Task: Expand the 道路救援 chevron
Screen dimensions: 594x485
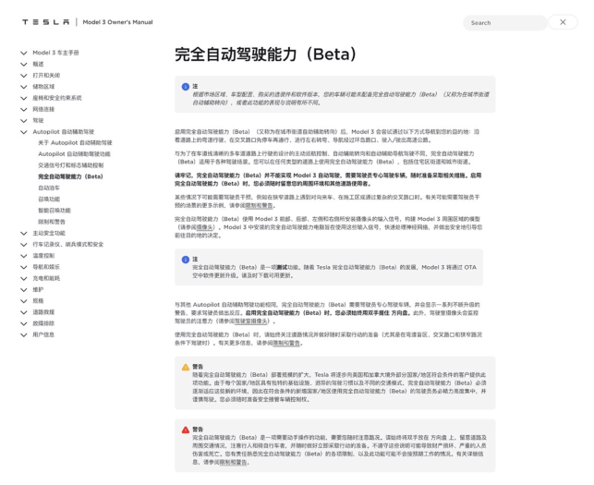Action: [24, 312]
